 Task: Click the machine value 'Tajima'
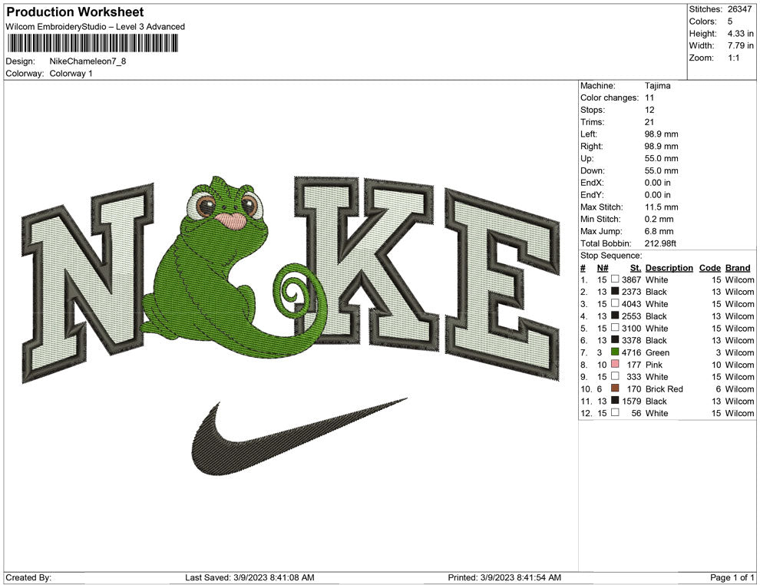[657, 85]
